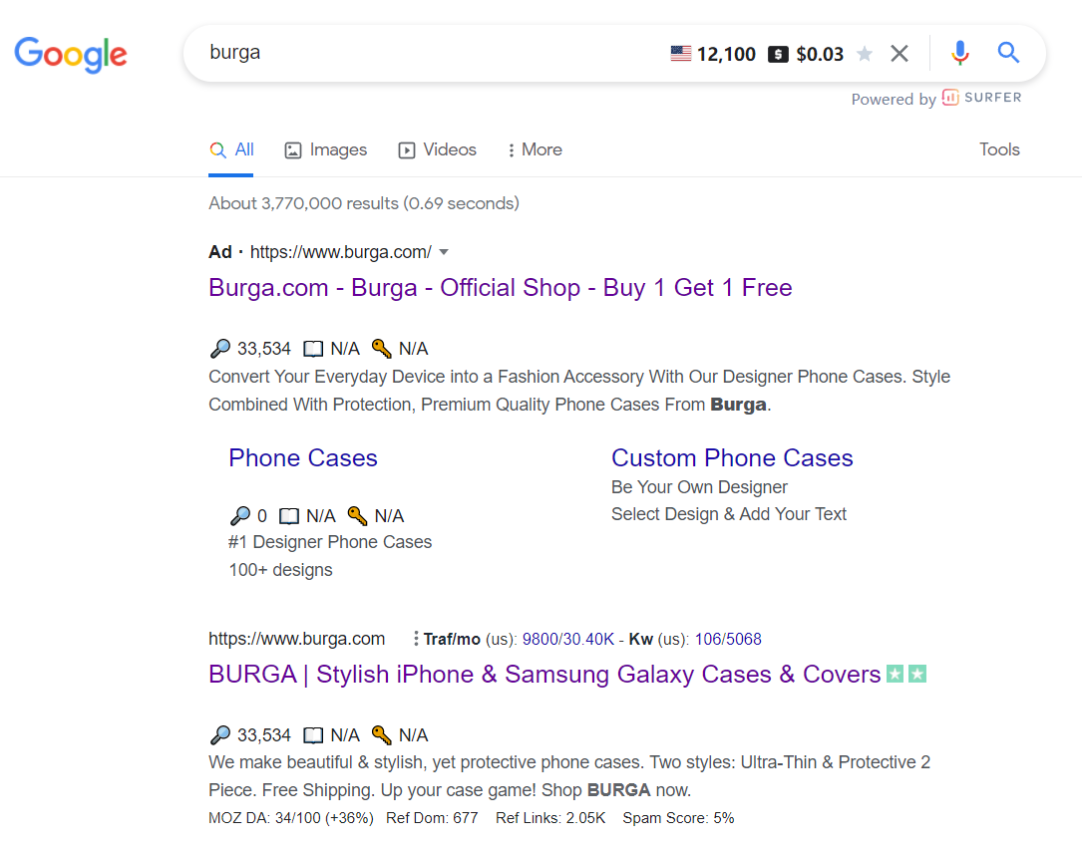This screenshot has width=1082, height=849.
Task: Click the US flag volume icon
Action: [681, 54]
